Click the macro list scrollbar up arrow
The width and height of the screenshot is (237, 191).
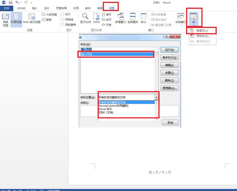click(156, 54)
